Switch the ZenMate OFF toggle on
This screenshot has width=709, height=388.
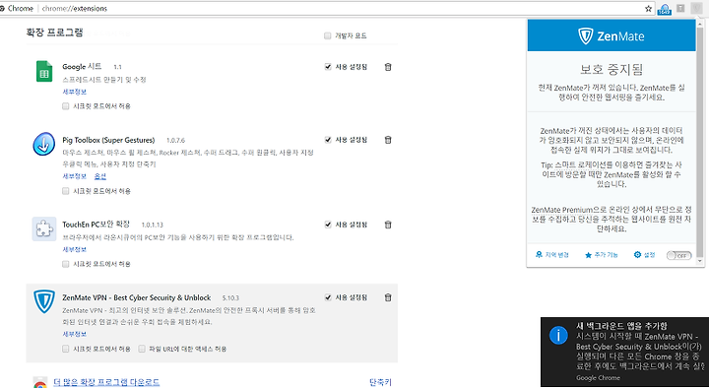[678, 255]
